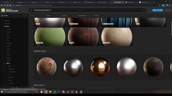
Task: Select 3D Assets in the sidebar
Action: click(x=7, y=21)
